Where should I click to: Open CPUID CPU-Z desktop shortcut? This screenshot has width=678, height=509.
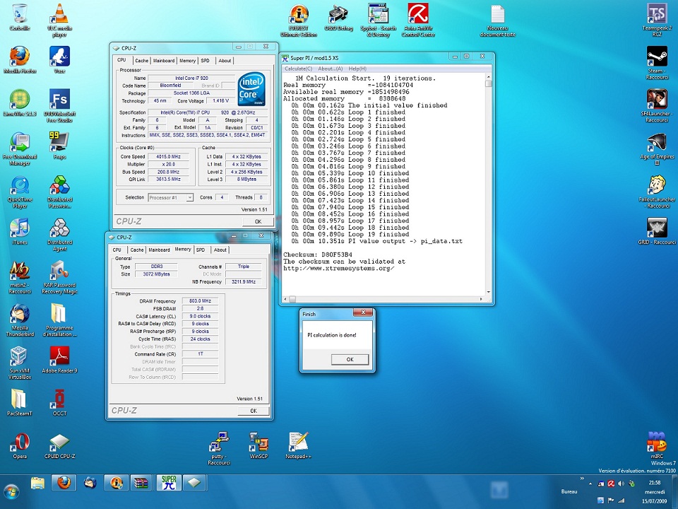pos(59,445)
